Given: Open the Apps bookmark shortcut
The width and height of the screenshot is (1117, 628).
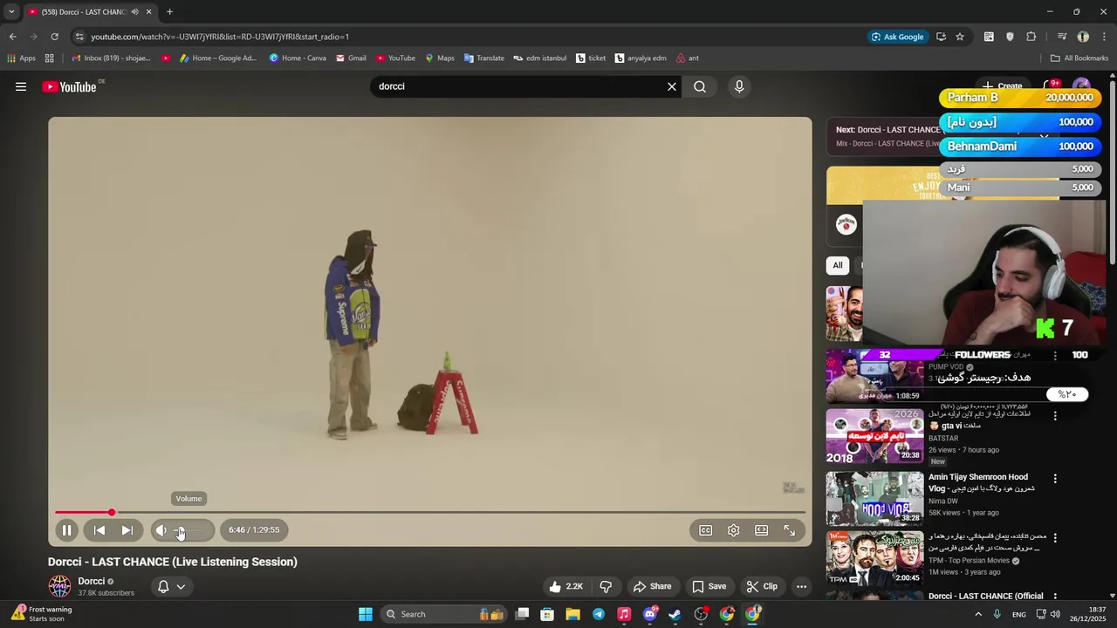Looking at the screenshot, I should [x=22, y=58].
